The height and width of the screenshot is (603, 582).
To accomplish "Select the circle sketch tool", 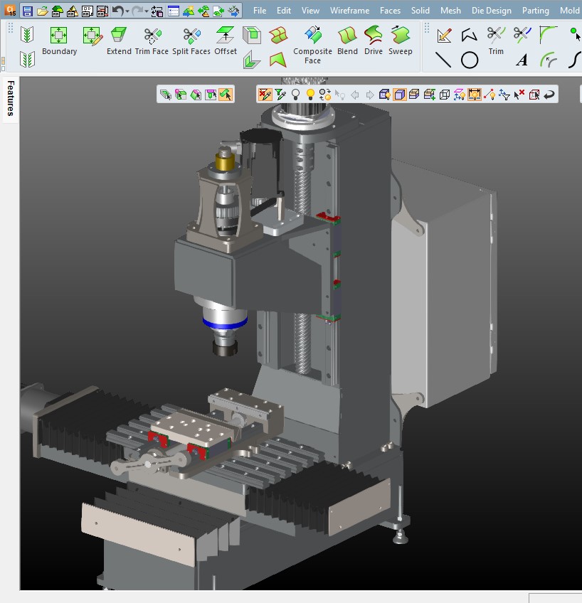I will coord(470,60).
